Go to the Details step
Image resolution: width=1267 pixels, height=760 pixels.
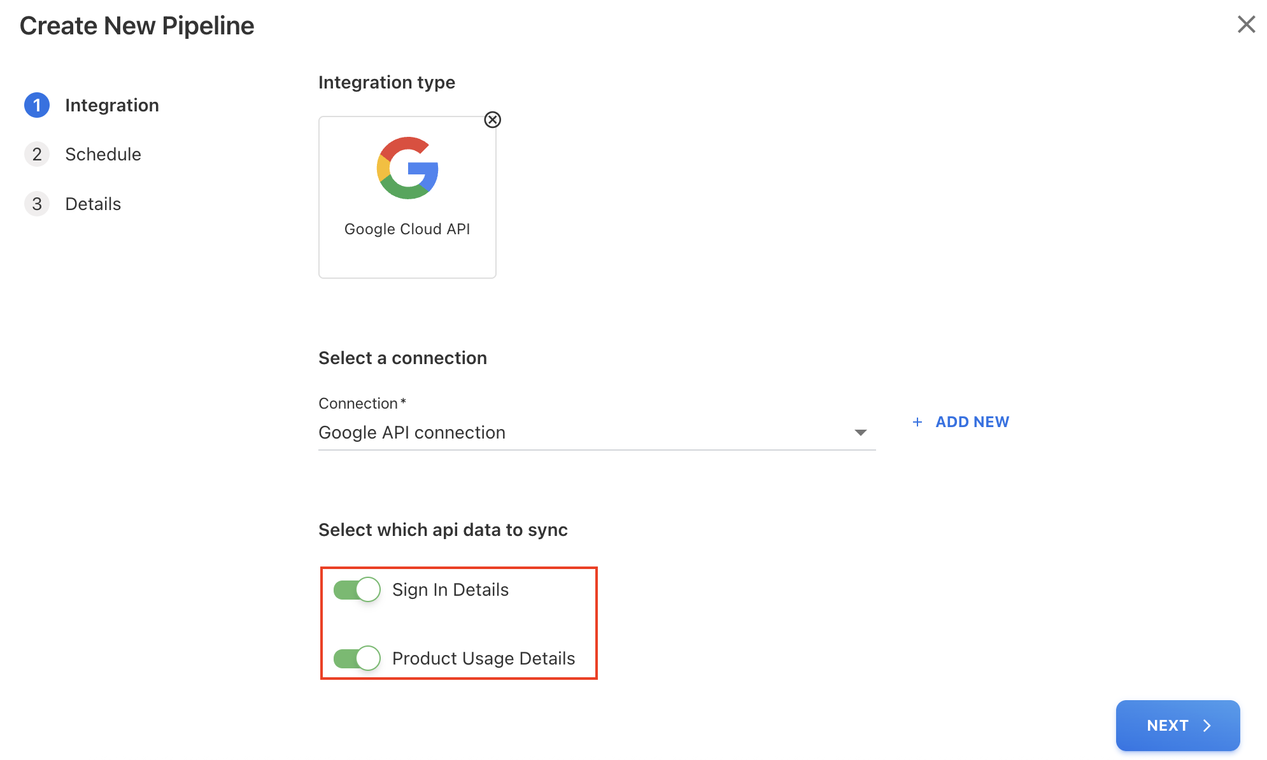[x=93, y=204]
